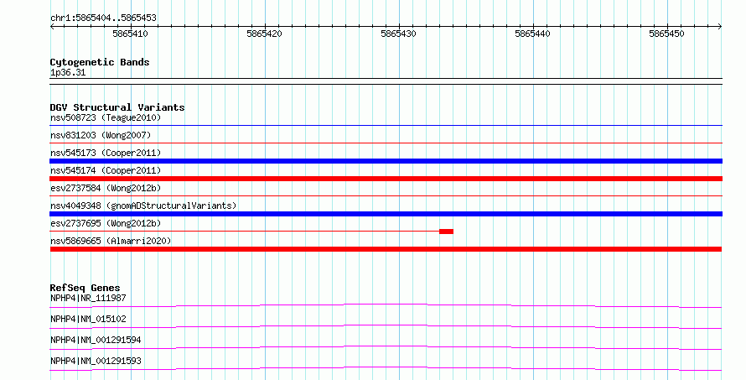
Task: Open transcript NPHP4|NM_001291593
Action: [x=96, y=361]
